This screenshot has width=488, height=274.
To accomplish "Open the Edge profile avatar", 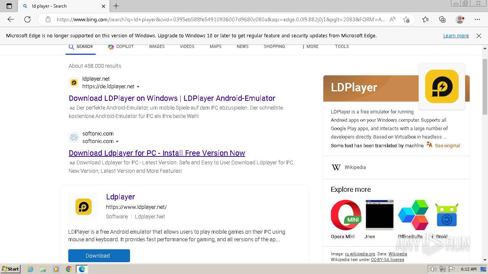I will tap(460, 19).
